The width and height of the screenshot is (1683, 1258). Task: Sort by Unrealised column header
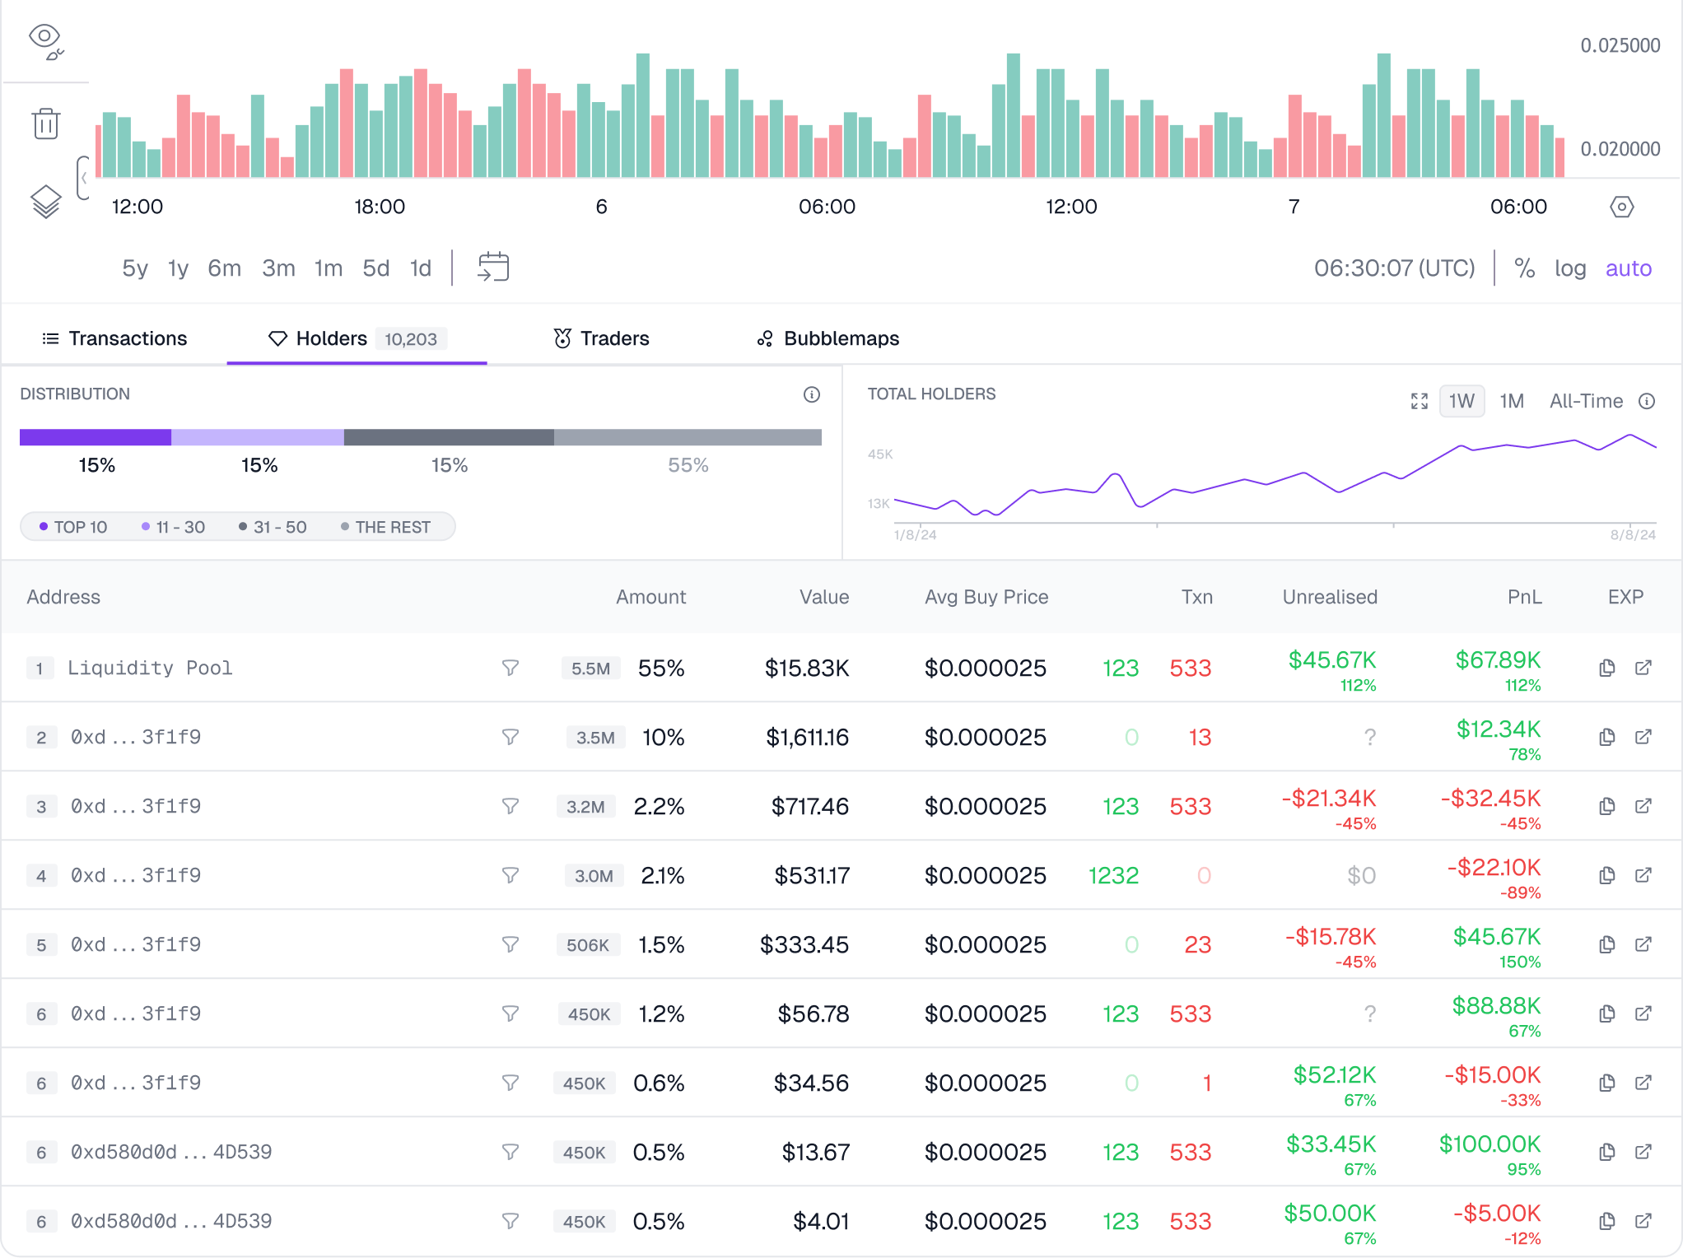click(1330, 597)
